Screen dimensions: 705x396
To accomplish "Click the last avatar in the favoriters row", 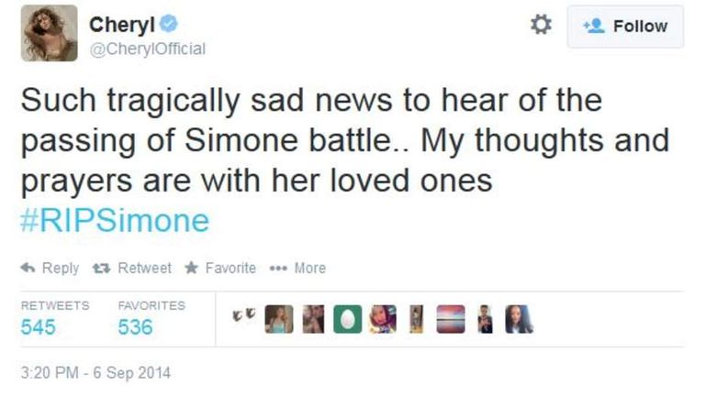I will 518,319.
